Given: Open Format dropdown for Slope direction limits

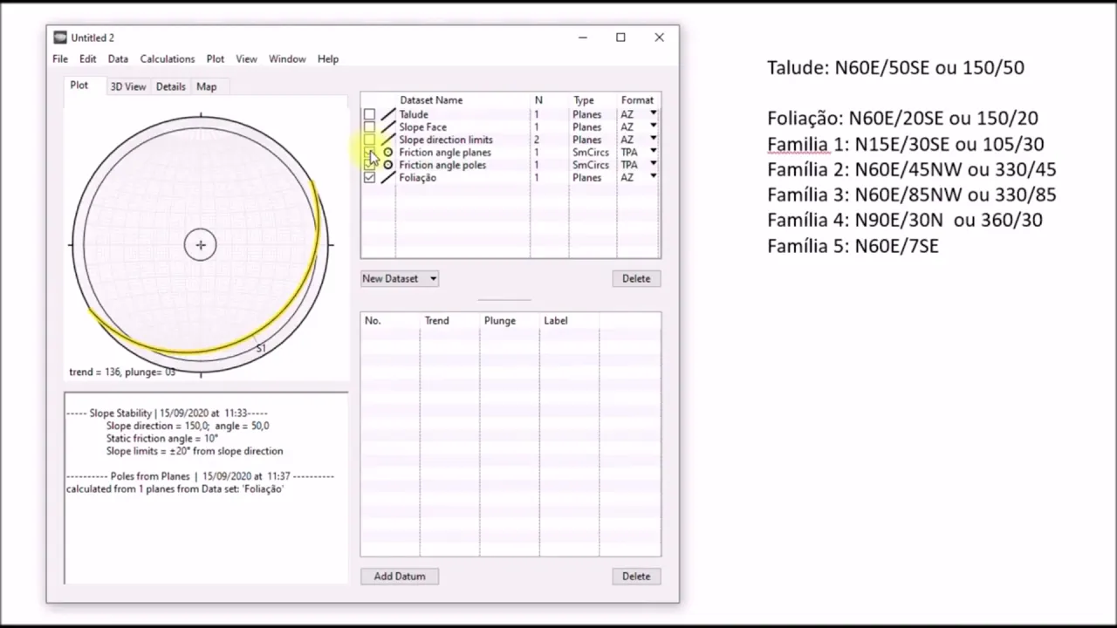Looking at the screenshot, I should (x=654, y=140).
